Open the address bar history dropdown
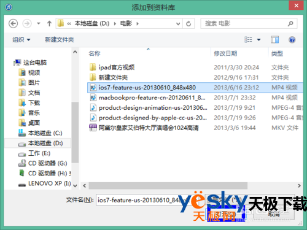Screen dimensions: 307x230 pos(178,24)
